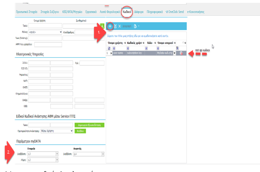Switch to the Κωδικοί tab

click(x=127, y=11)
